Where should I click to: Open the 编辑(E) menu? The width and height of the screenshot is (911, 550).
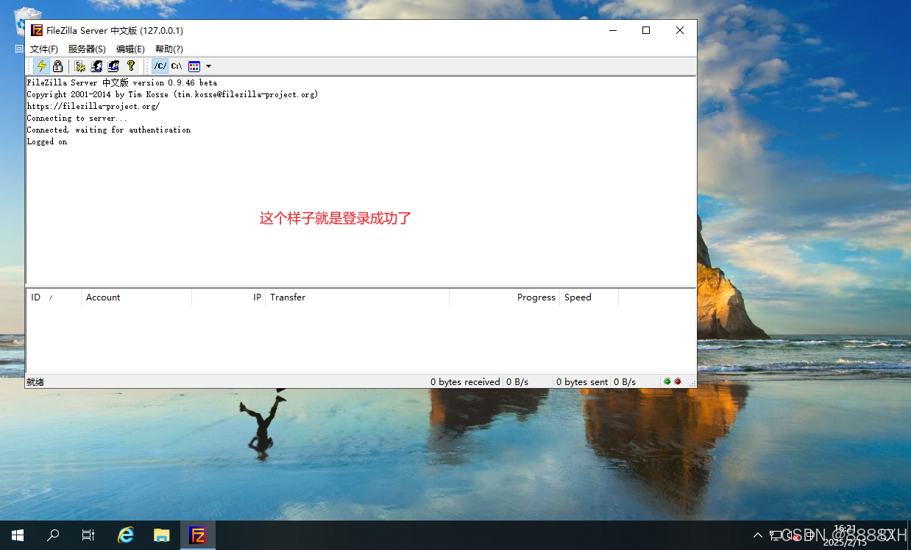pos(130,49)
